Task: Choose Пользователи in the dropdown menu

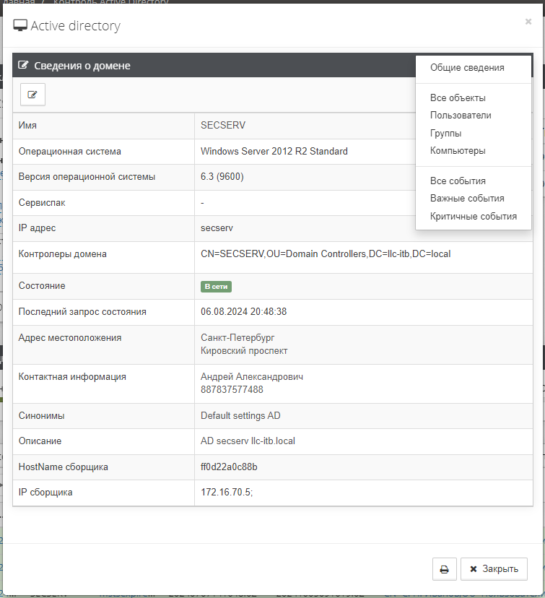Action: [461, 116]
